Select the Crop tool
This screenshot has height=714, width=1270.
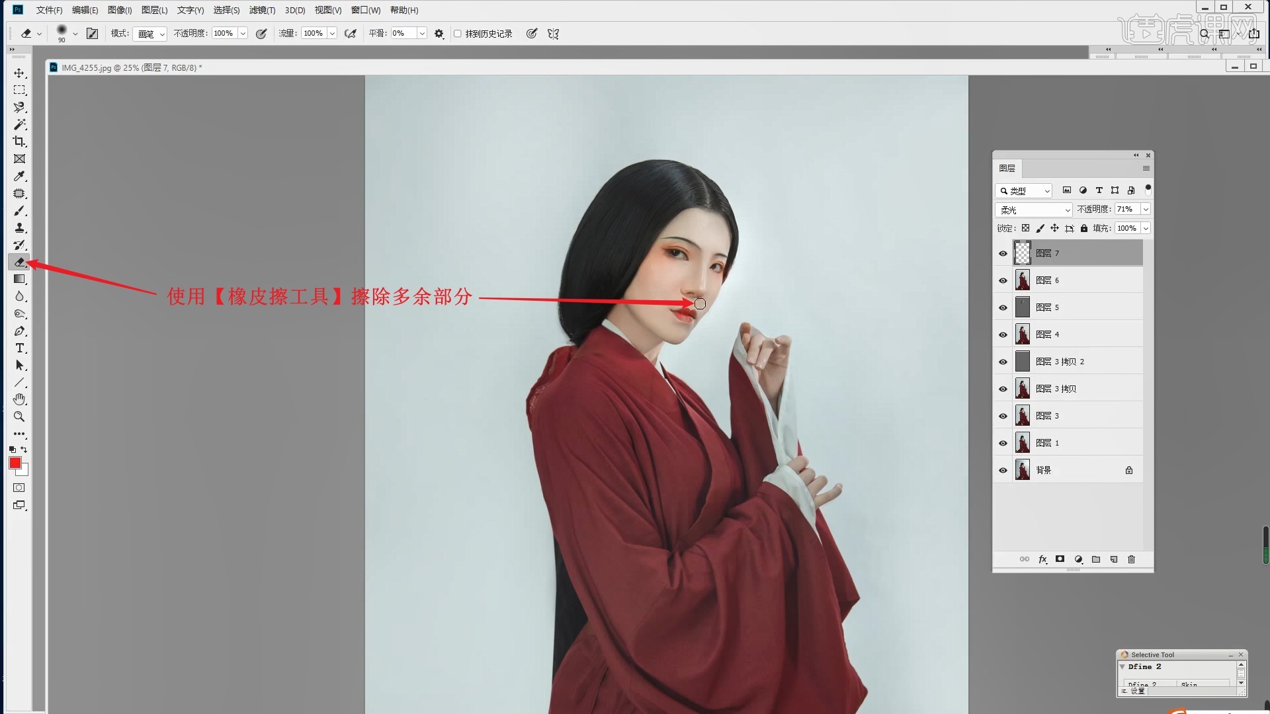pyautogui.click(x=19, y=141)
